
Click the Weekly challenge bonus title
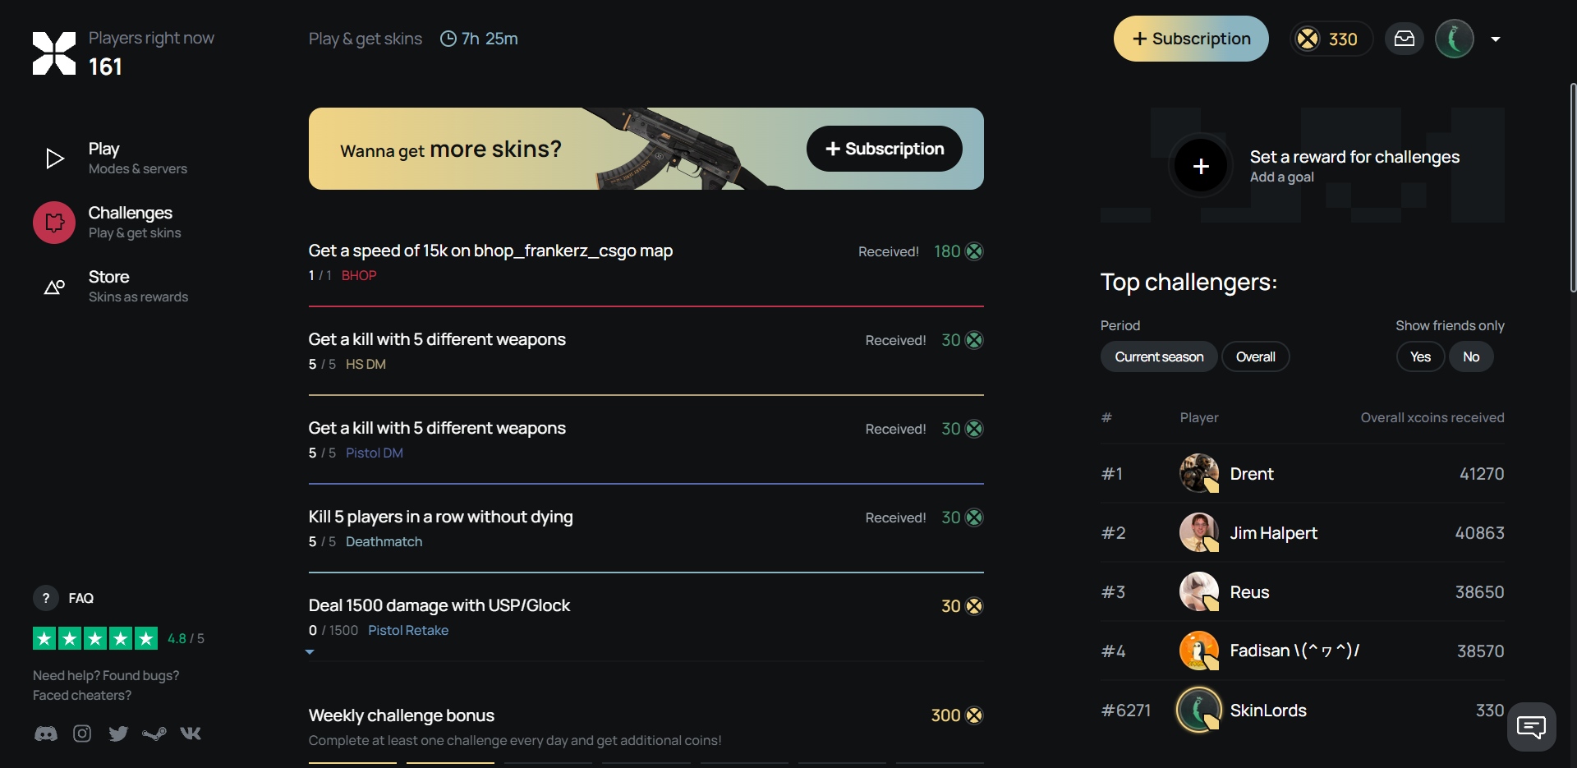(x=402, y=715)
